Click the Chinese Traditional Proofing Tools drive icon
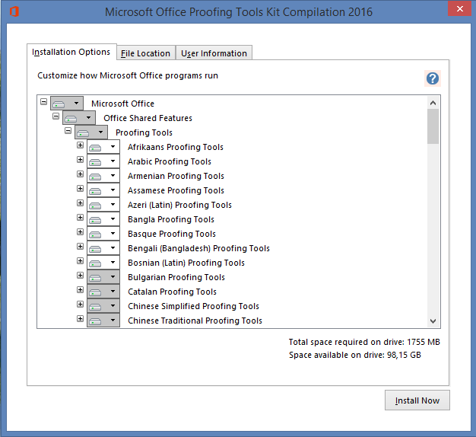The height and width of the screenshot is (437, 476). click(95, 321)
